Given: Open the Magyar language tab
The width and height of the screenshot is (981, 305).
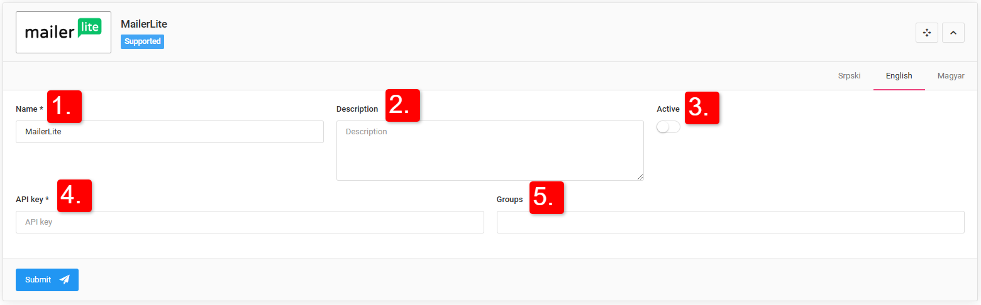Looking at the screenshot, I should pyautogui.click(x=951, y=76).
